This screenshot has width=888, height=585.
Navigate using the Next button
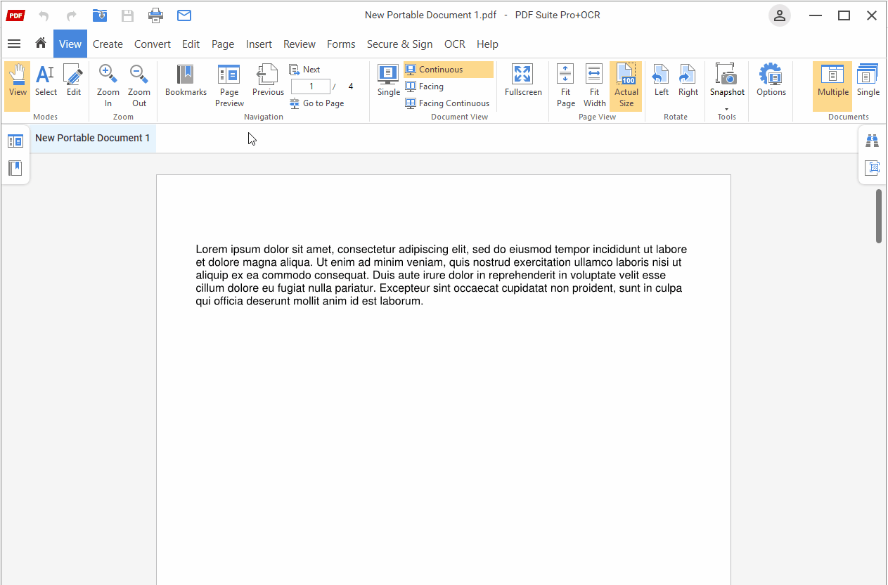tap(305, 69)
